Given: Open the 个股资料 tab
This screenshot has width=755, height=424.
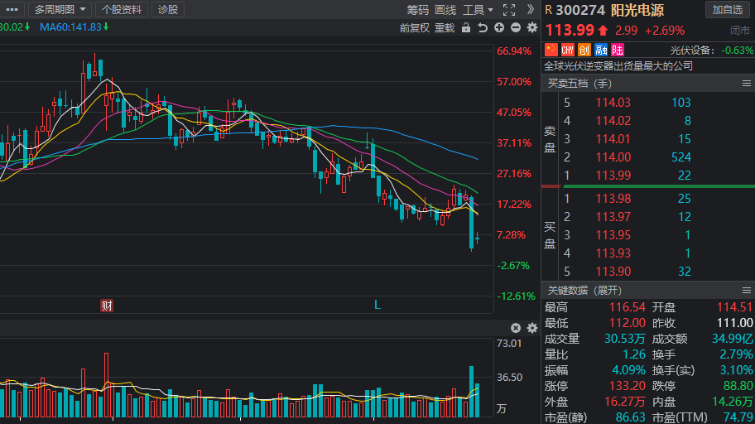Looking at the screenshot, I should click(122, 10).
